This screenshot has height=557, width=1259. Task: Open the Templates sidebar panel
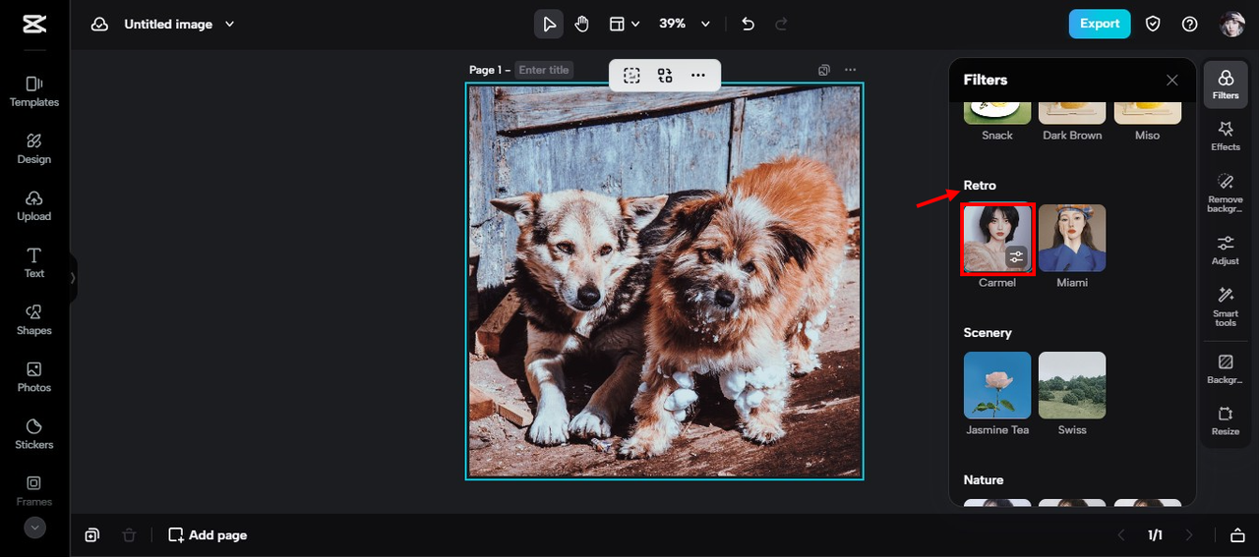pos(34,91)
